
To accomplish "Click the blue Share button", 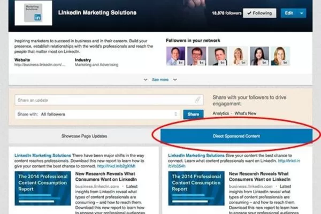I will tap(193, 114).
